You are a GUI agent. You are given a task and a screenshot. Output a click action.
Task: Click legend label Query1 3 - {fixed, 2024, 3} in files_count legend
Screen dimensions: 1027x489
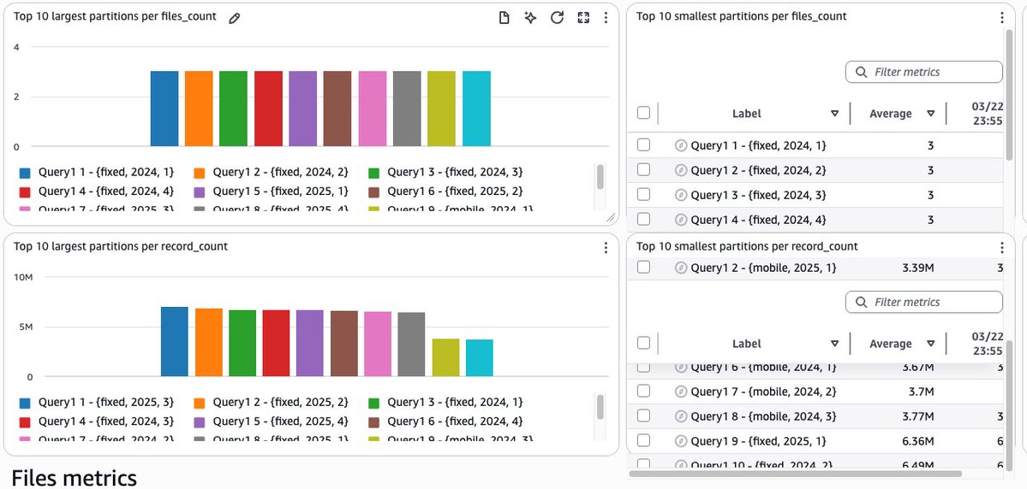pyautogui.click(x=455, y=173)
